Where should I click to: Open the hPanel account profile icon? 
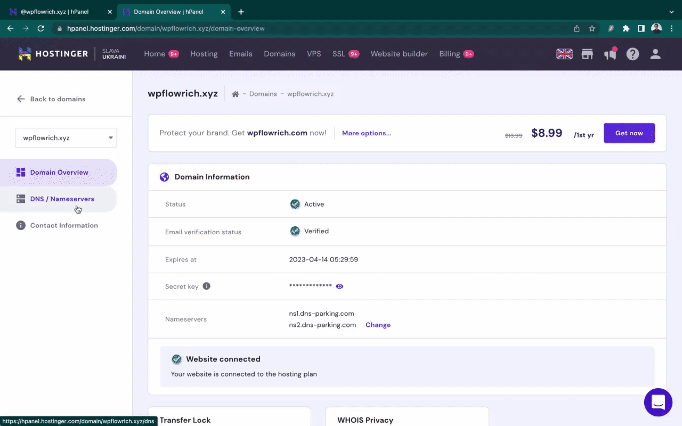click(655, 54)
